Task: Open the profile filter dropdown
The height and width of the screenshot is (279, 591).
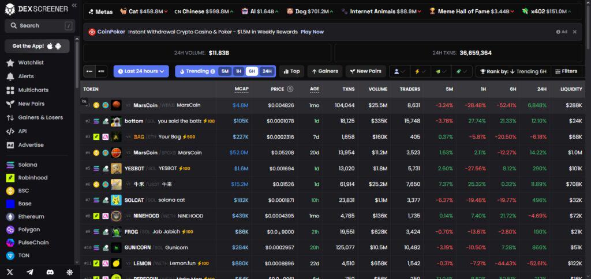Action: (x=399, y=71)
